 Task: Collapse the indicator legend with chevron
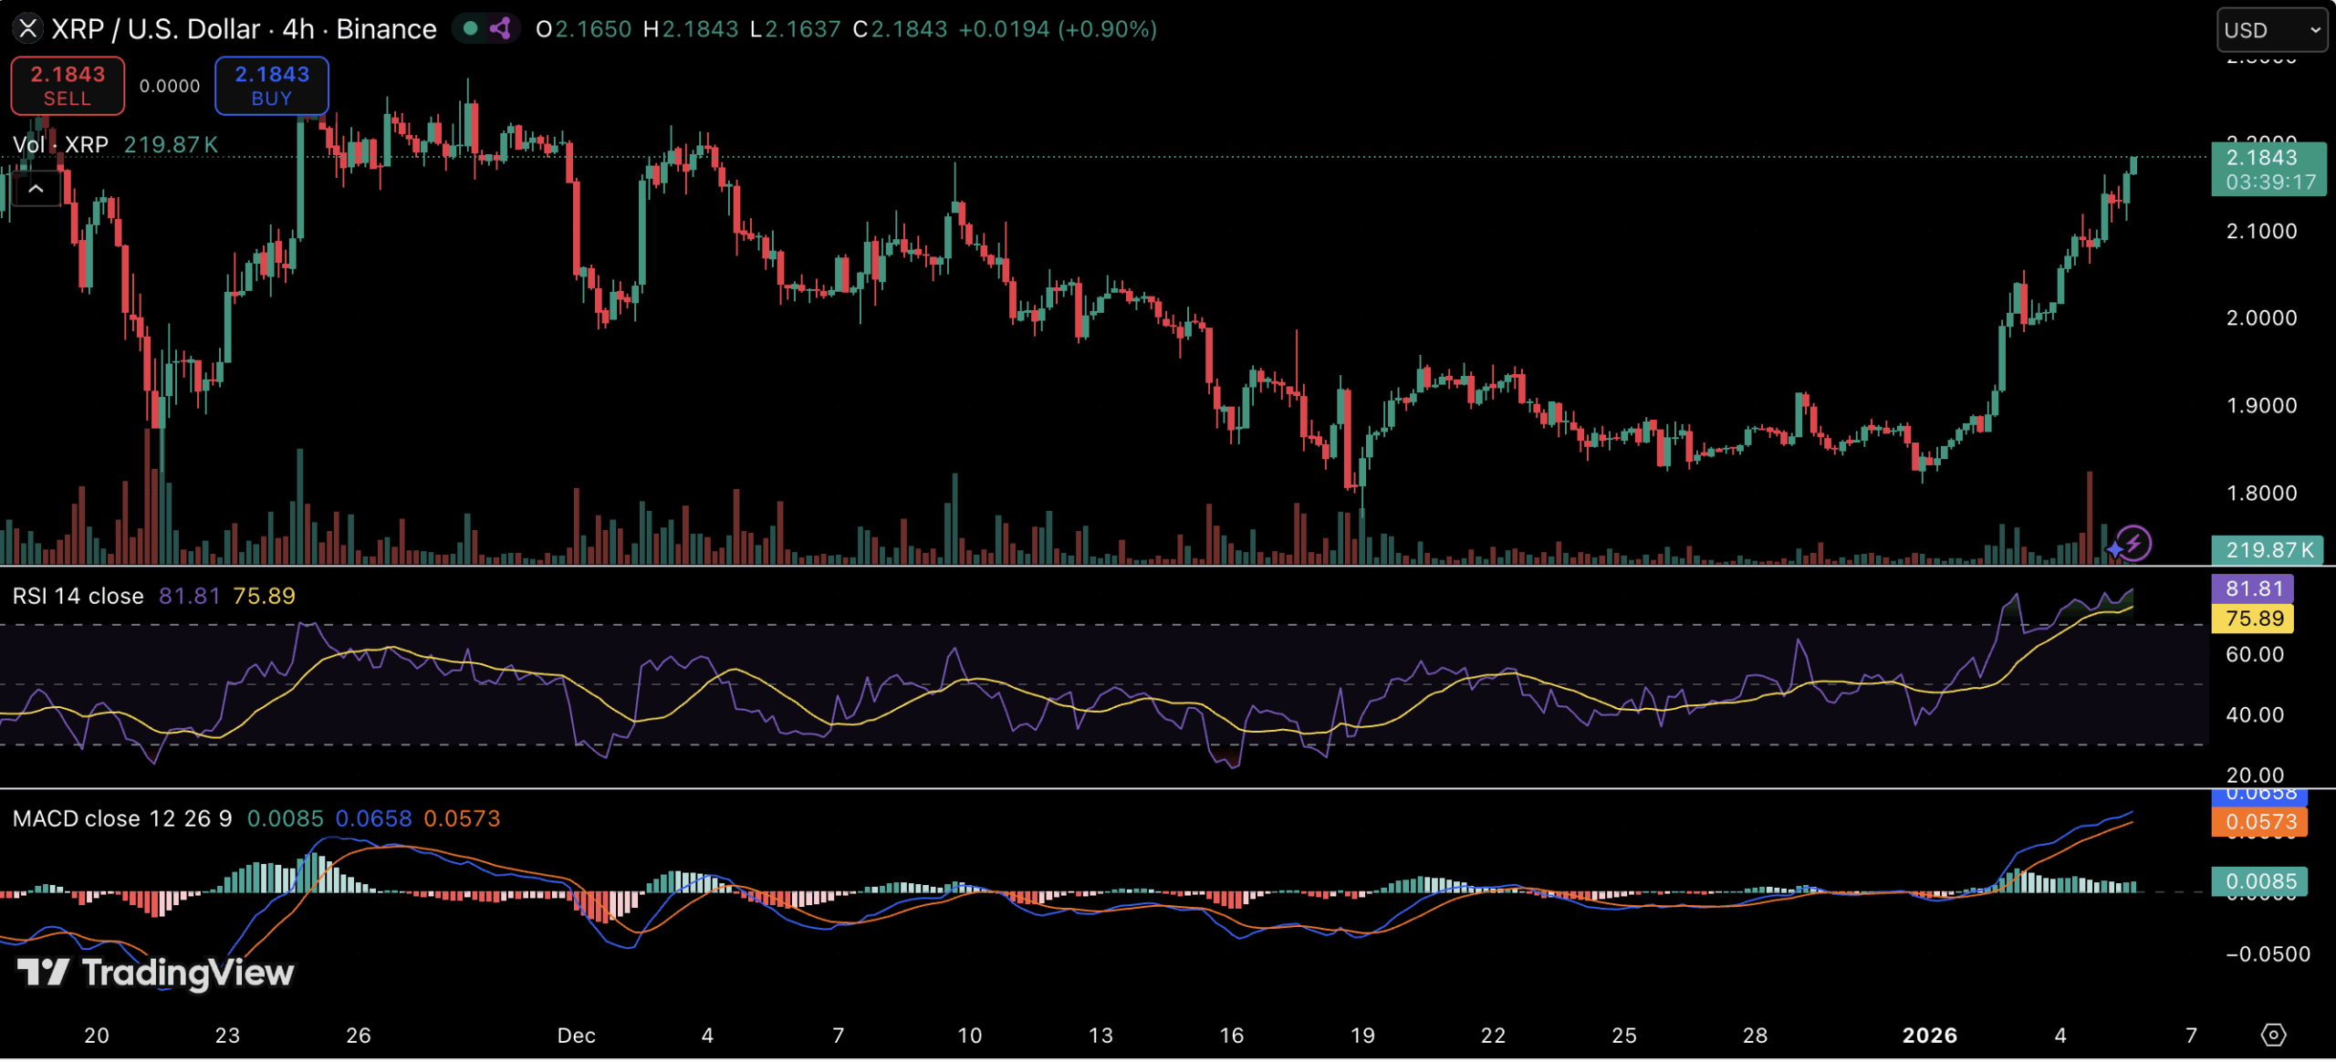[x=36, y=189]
